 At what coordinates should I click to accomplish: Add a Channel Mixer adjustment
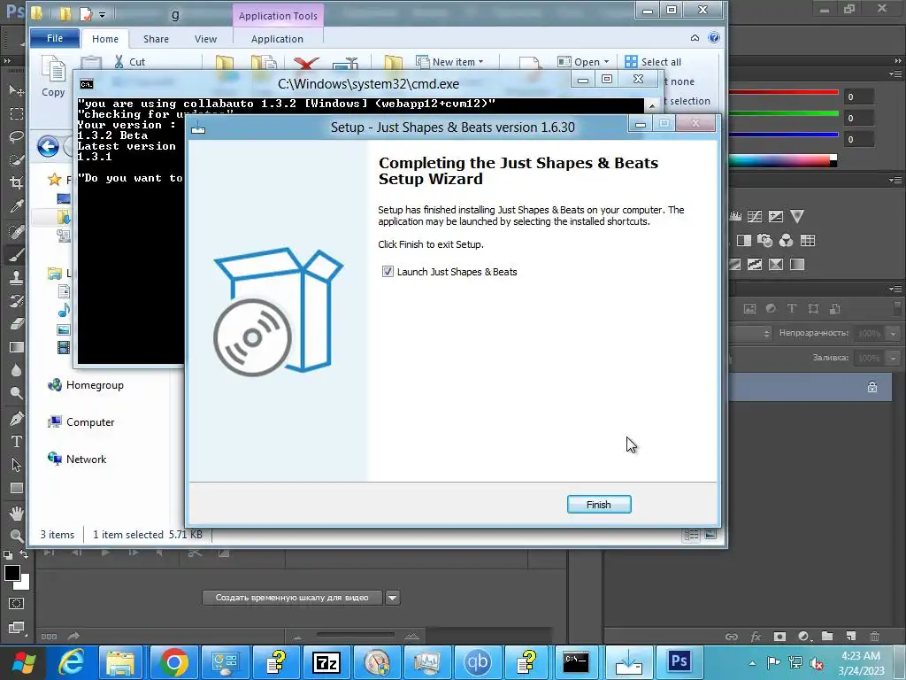click(786, 240)
